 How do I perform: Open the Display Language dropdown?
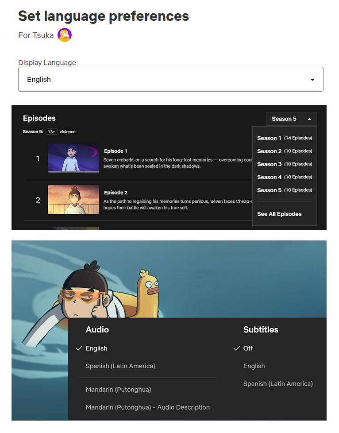pos(170,80)
